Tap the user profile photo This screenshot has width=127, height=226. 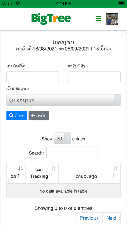point(112,19)
